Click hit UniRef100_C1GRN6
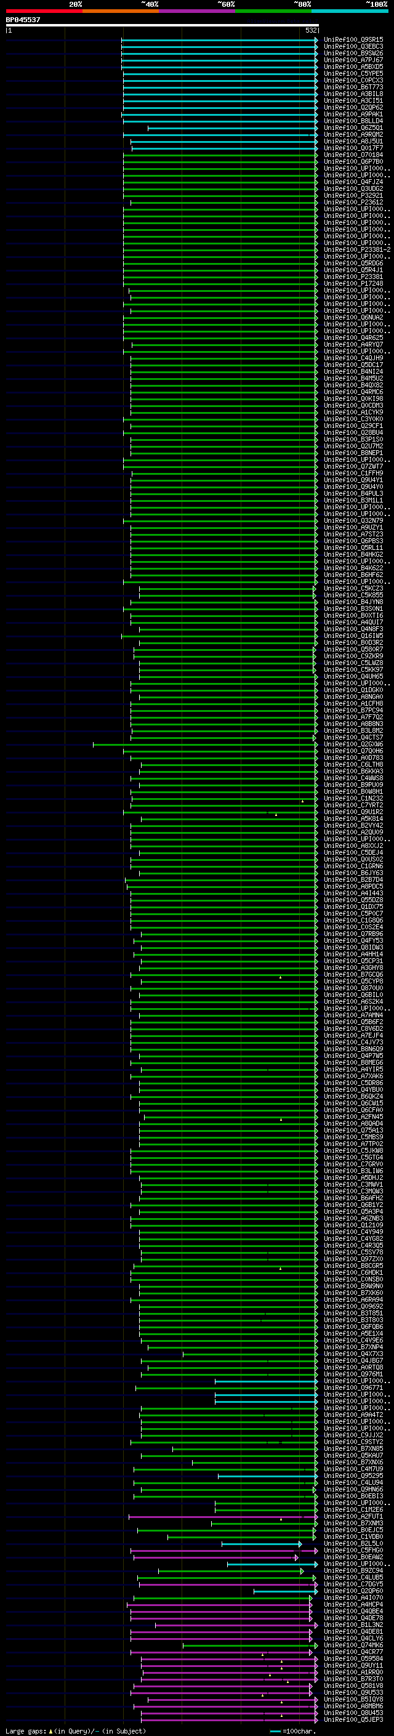The image size is (394, 1736). [353, 866]
